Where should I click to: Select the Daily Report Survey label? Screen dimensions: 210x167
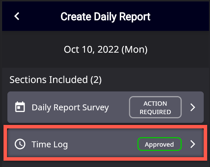point(70,108)
